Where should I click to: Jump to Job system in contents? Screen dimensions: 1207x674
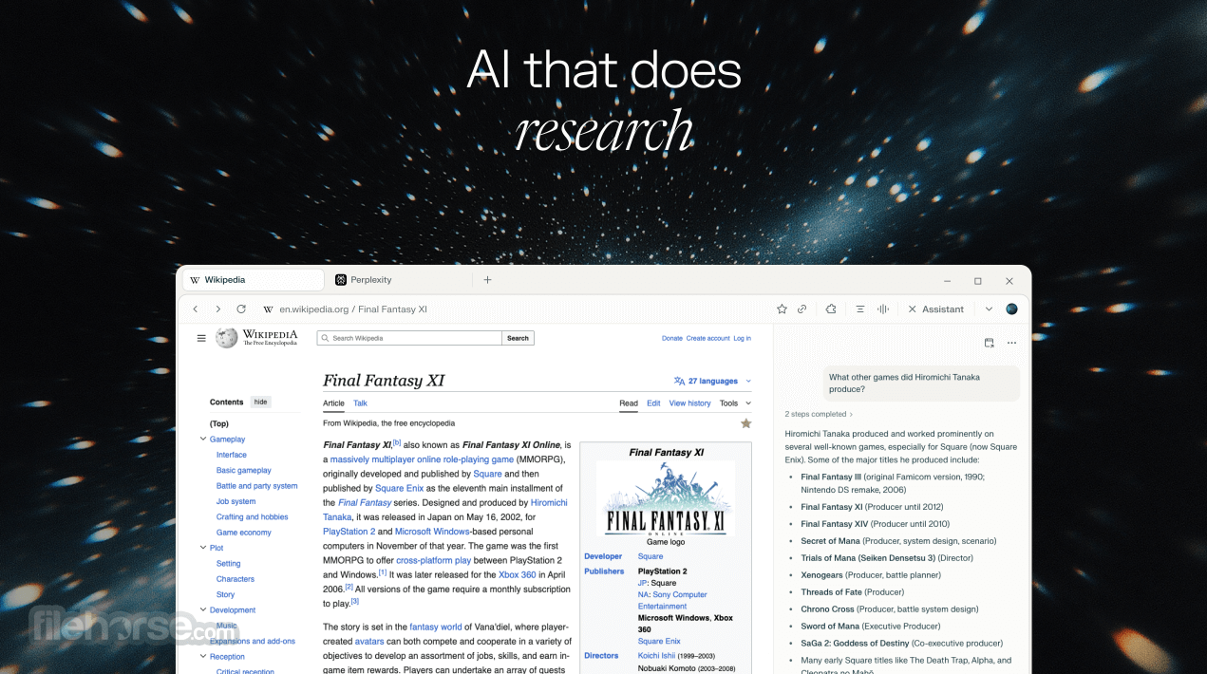tap(236, 501)
